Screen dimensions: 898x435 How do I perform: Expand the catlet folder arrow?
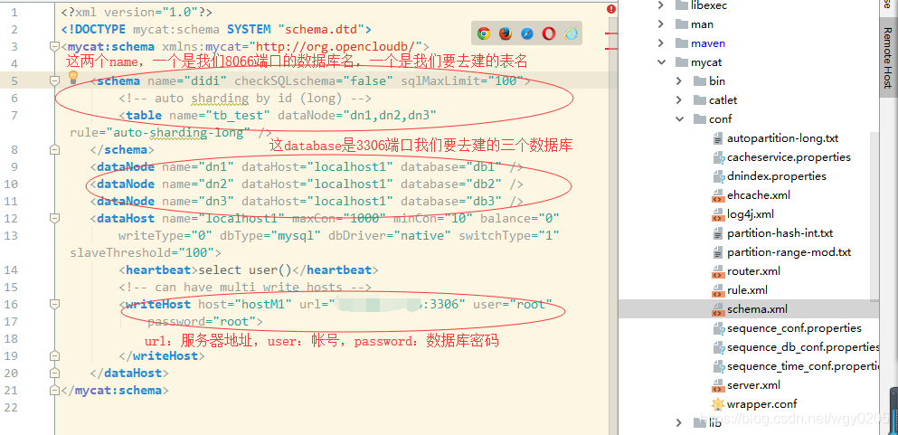click(679, 100)
